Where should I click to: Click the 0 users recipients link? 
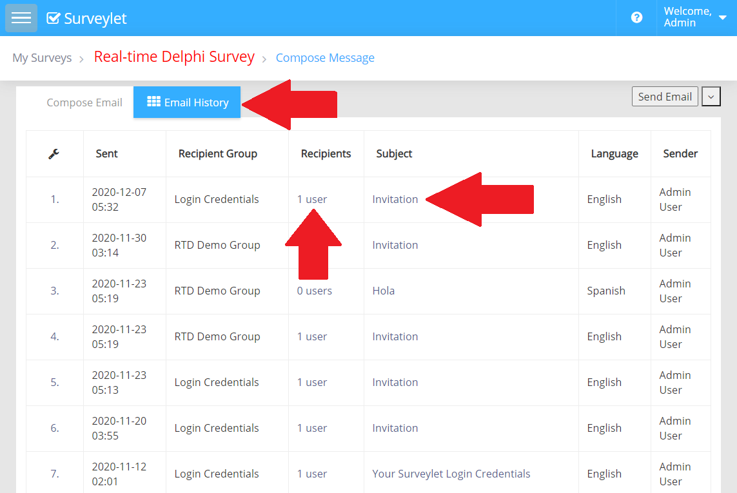(x=314, y=291)
